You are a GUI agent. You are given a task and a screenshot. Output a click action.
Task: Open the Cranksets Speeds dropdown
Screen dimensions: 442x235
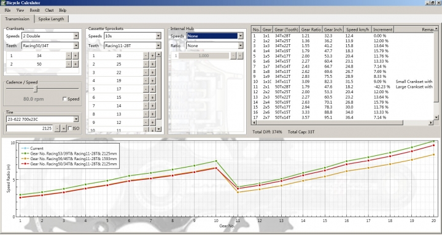(76, 36)
